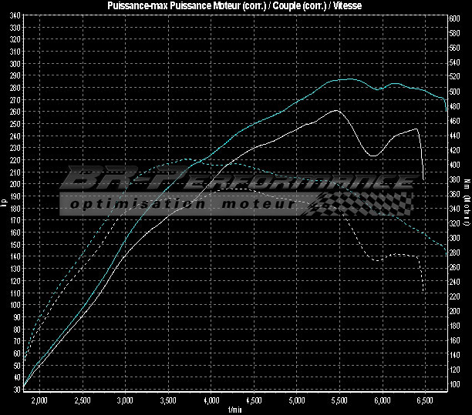Click the 2,000 tick on the rpm axis
The height and width of the screenshot is (415, 472).
(39, 400)
